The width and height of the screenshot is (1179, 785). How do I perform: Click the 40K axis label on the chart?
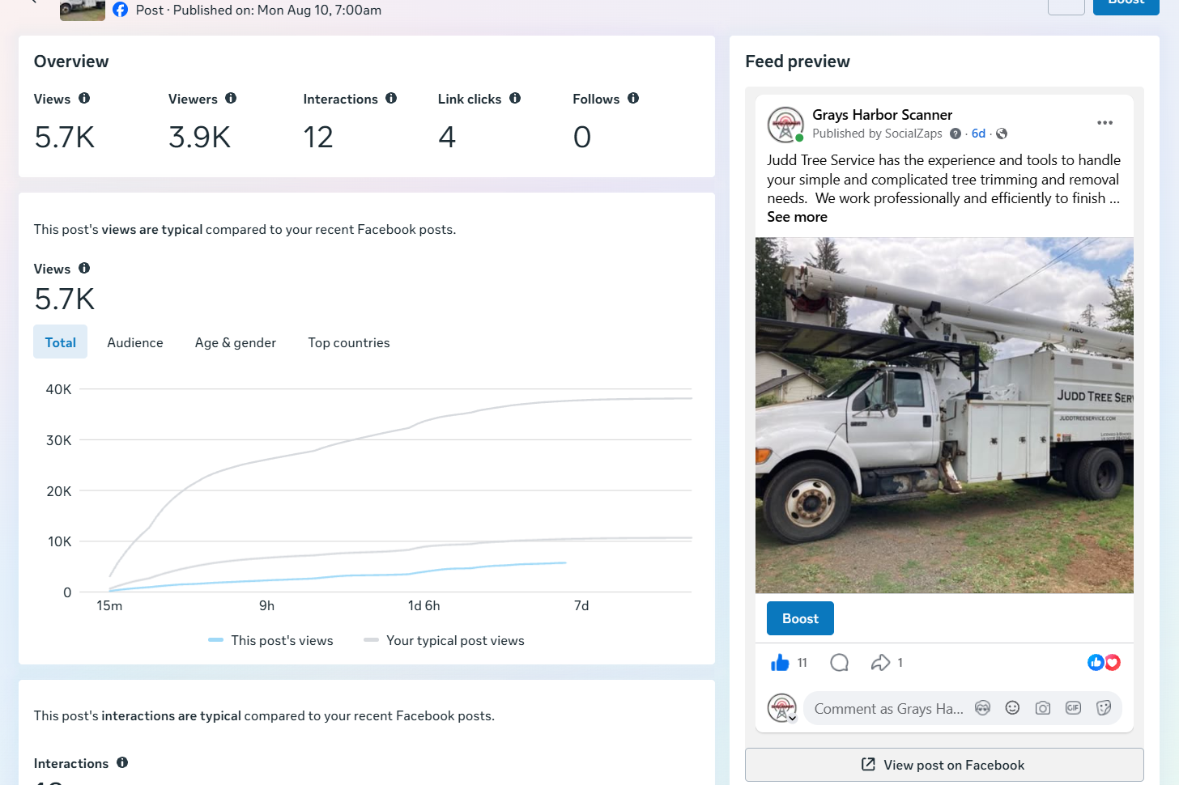coord(58,389)
